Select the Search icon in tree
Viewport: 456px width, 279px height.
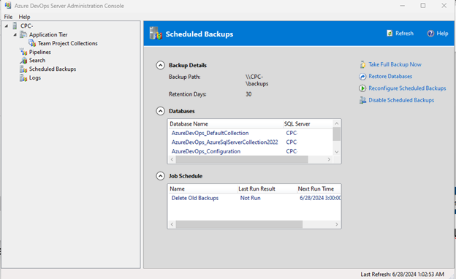(23, 61)
